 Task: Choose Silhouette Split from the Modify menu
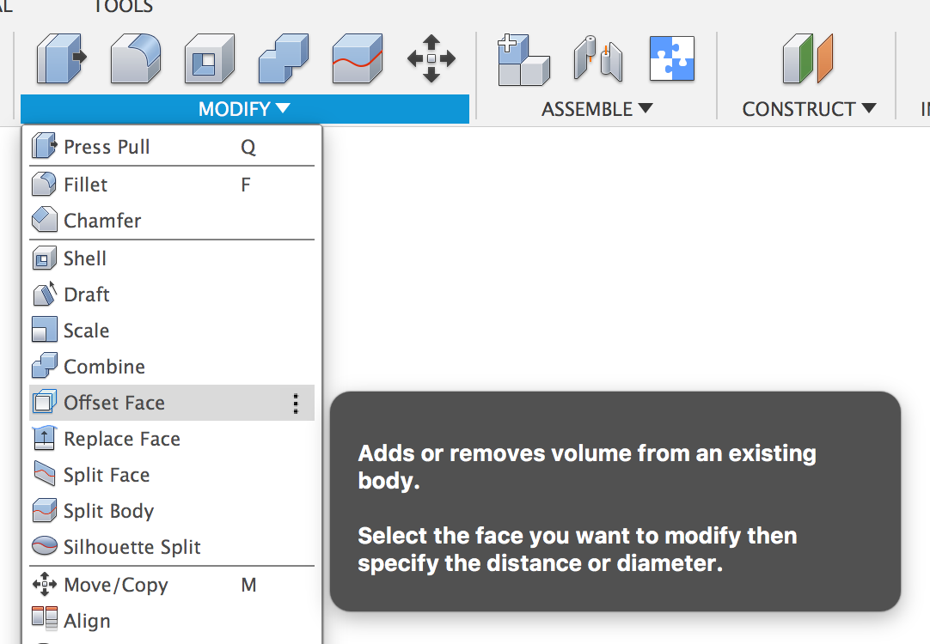tap(171, 547)
